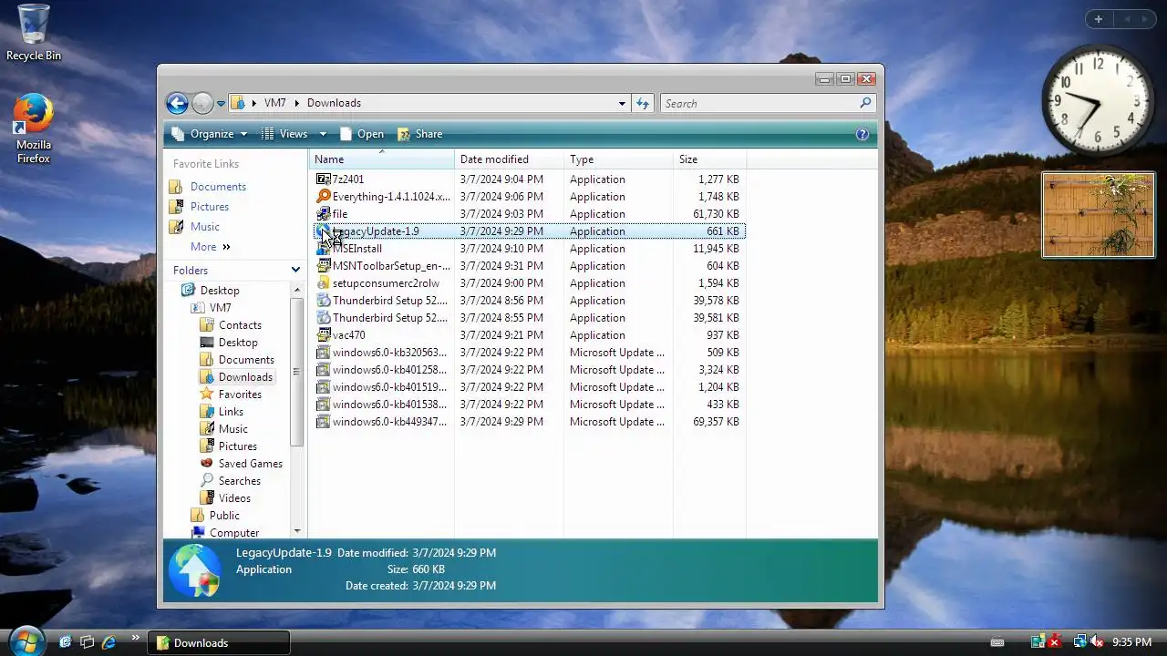Click inside the Search input box
Viewport: 1167px width, 656px height.
(760, 104)
